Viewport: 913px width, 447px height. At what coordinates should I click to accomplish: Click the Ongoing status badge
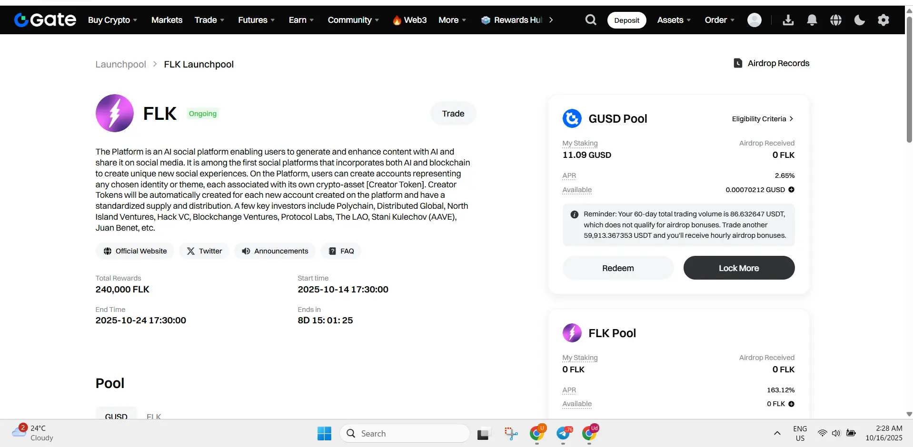tap(203, 114)
